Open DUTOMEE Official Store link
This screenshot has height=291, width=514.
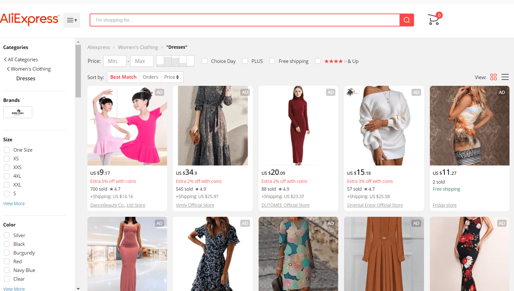[x=285, y=205]
